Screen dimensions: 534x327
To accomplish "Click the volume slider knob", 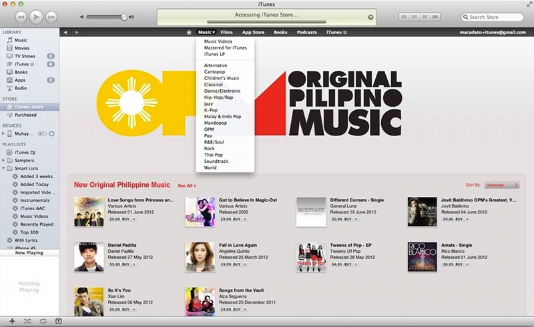I will click(x=124, y=17).
